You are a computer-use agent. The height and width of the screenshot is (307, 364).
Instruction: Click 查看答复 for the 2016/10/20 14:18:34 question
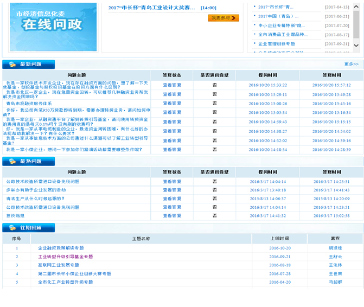click(x=172, y=150)
